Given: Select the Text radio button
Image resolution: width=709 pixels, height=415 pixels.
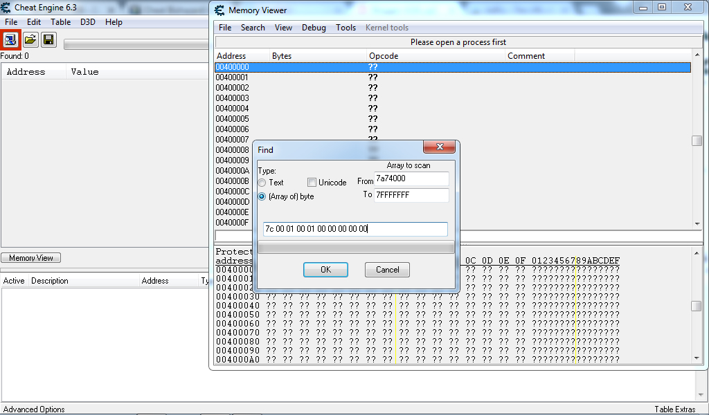Looking at the screenshot, I should (x=262, y=183).
